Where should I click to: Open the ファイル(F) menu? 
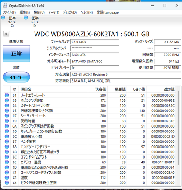click(9, 13)
